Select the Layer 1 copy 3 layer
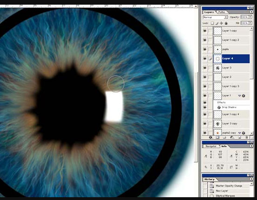Screen dimensions: 257x200 [x=231, y=86]
